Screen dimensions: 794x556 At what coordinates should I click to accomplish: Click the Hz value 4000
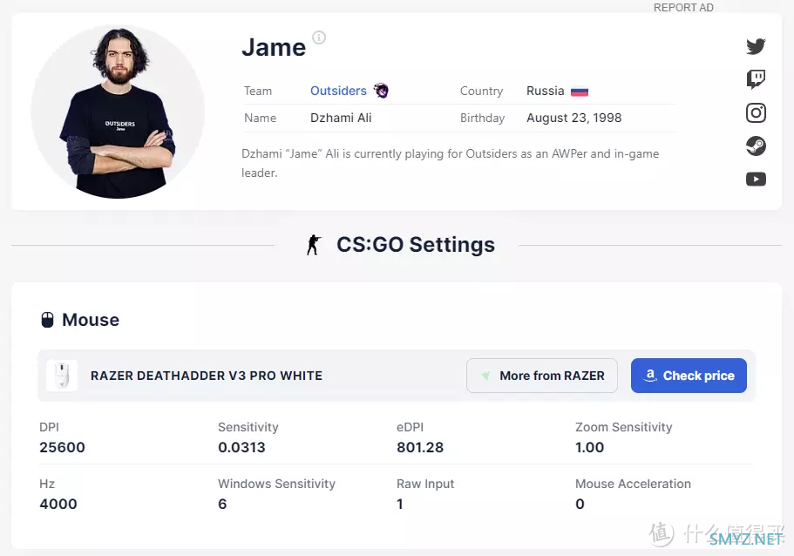click(x=58, y=505)
